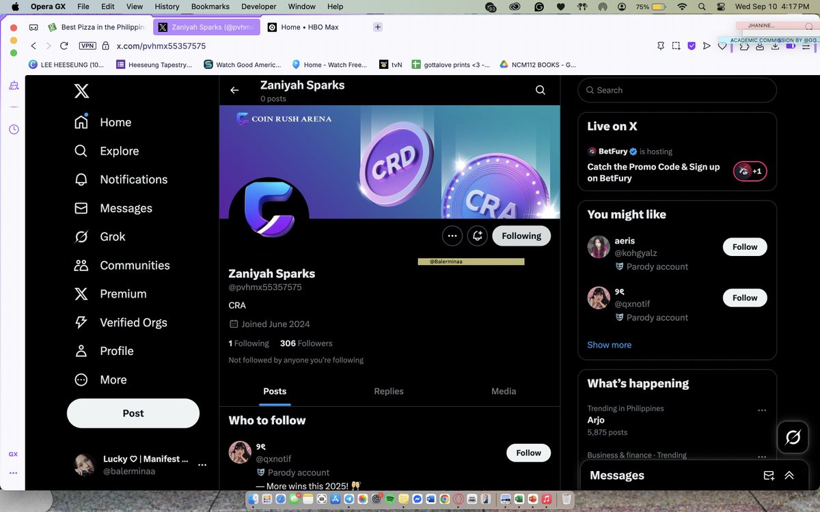820x512 pixels.
Task: Open the Bookmarks menu in menu bar
Action: pyautogui.click(x=210, y=6)
